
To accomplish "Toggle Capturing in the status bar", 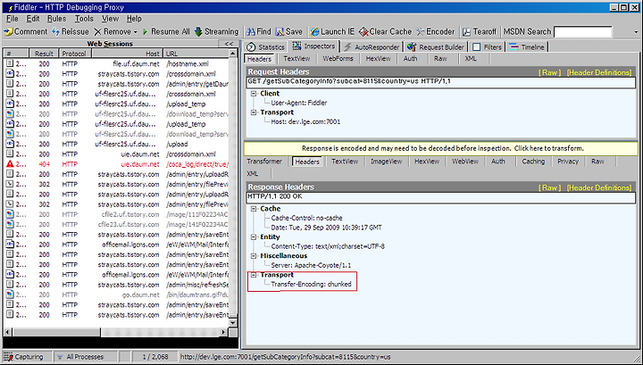I will [x=28, y=357].
